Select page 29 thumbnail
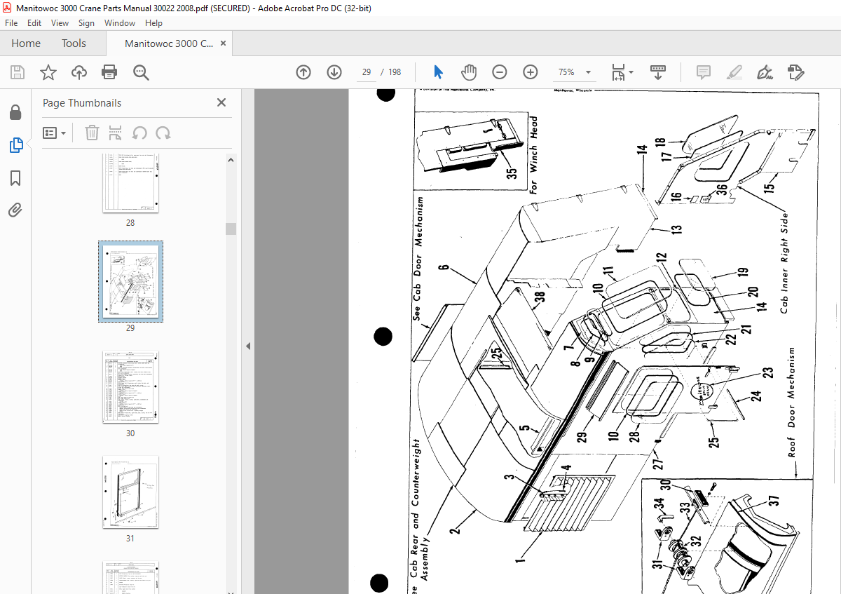The height and width of the screenshot is (594, 841). pyautogui.click(x=130, y=281)
